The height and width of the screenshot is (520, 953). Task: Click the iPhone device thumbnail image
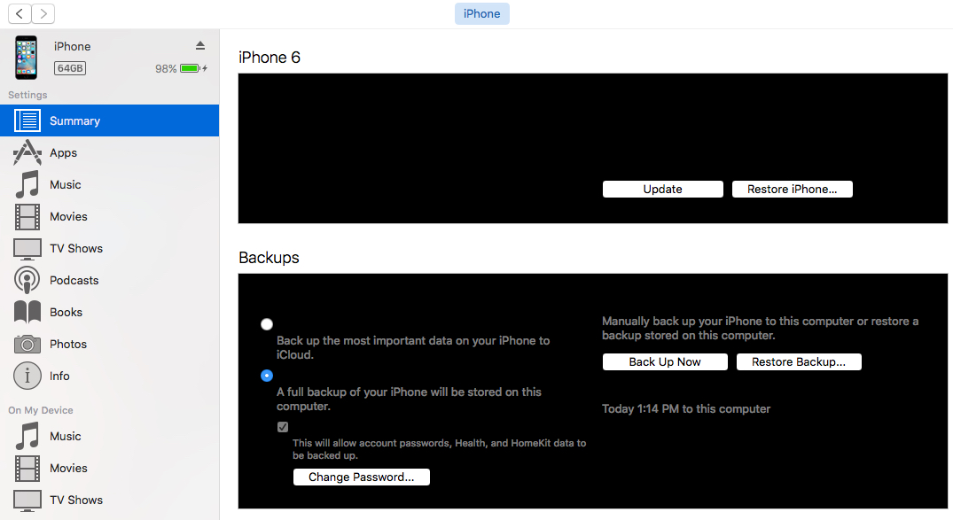click(26, 58)
